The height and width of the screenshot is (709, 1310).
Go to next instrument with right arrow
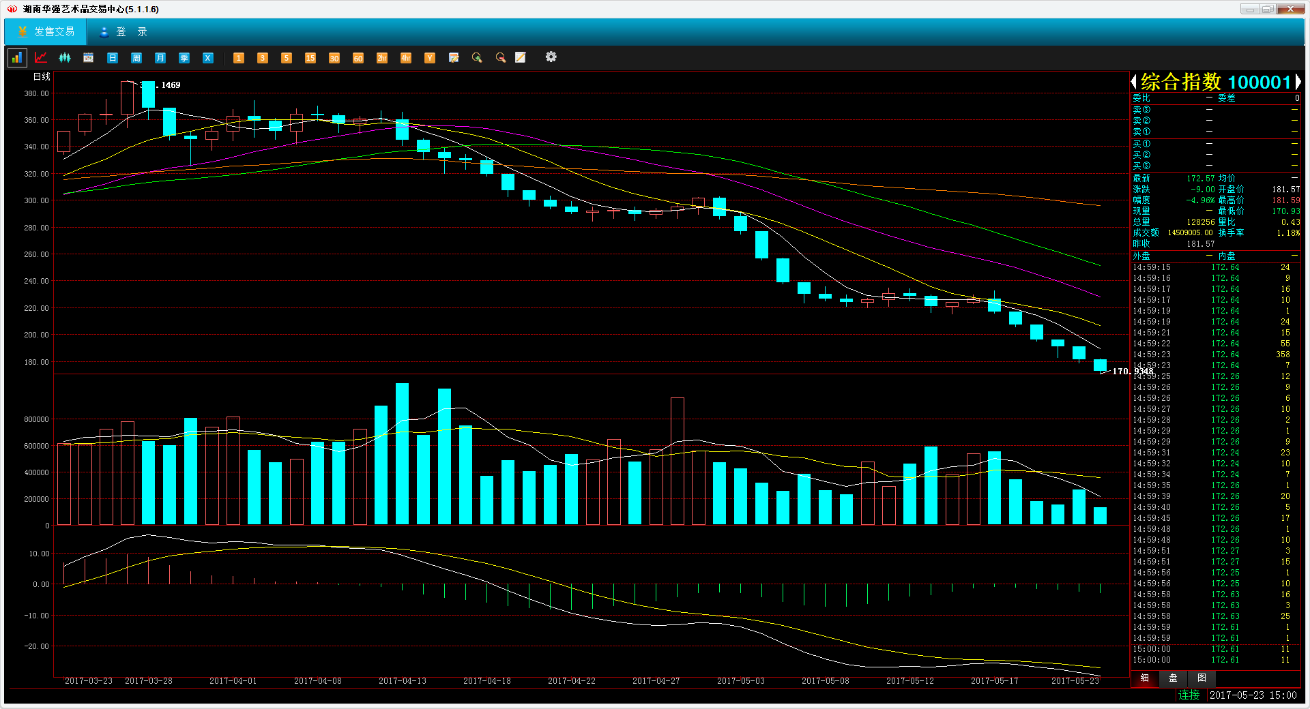click(x=1298, y=82)
